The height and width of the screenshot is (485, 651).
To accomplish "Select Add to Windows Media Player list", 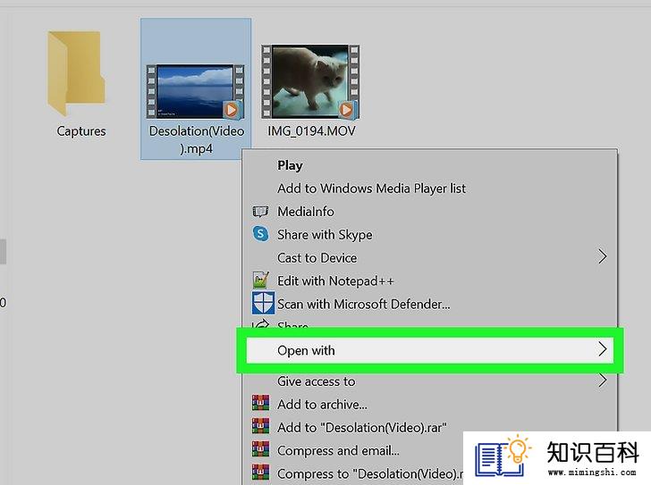I will tap(372, 188).
